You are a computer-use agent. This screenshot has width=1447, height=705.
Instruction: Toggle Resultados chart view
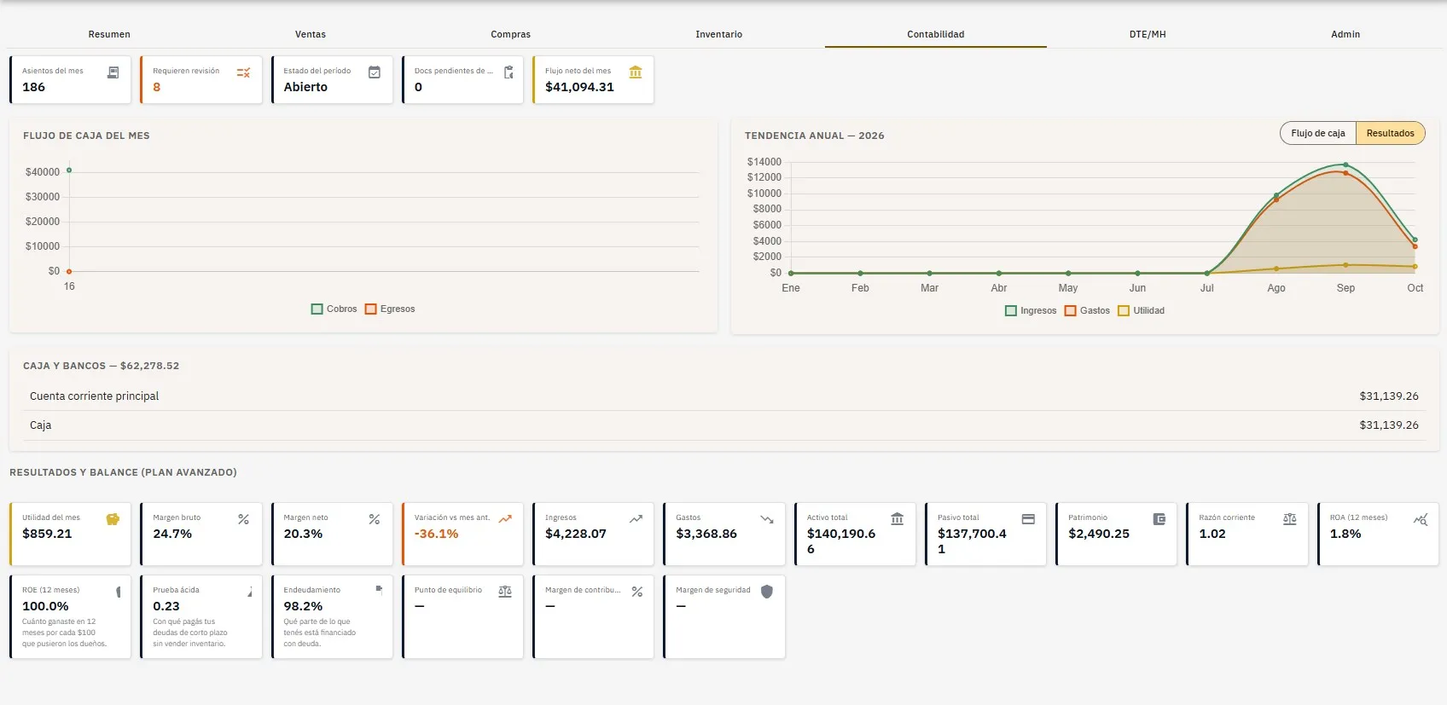(1390, 133)
